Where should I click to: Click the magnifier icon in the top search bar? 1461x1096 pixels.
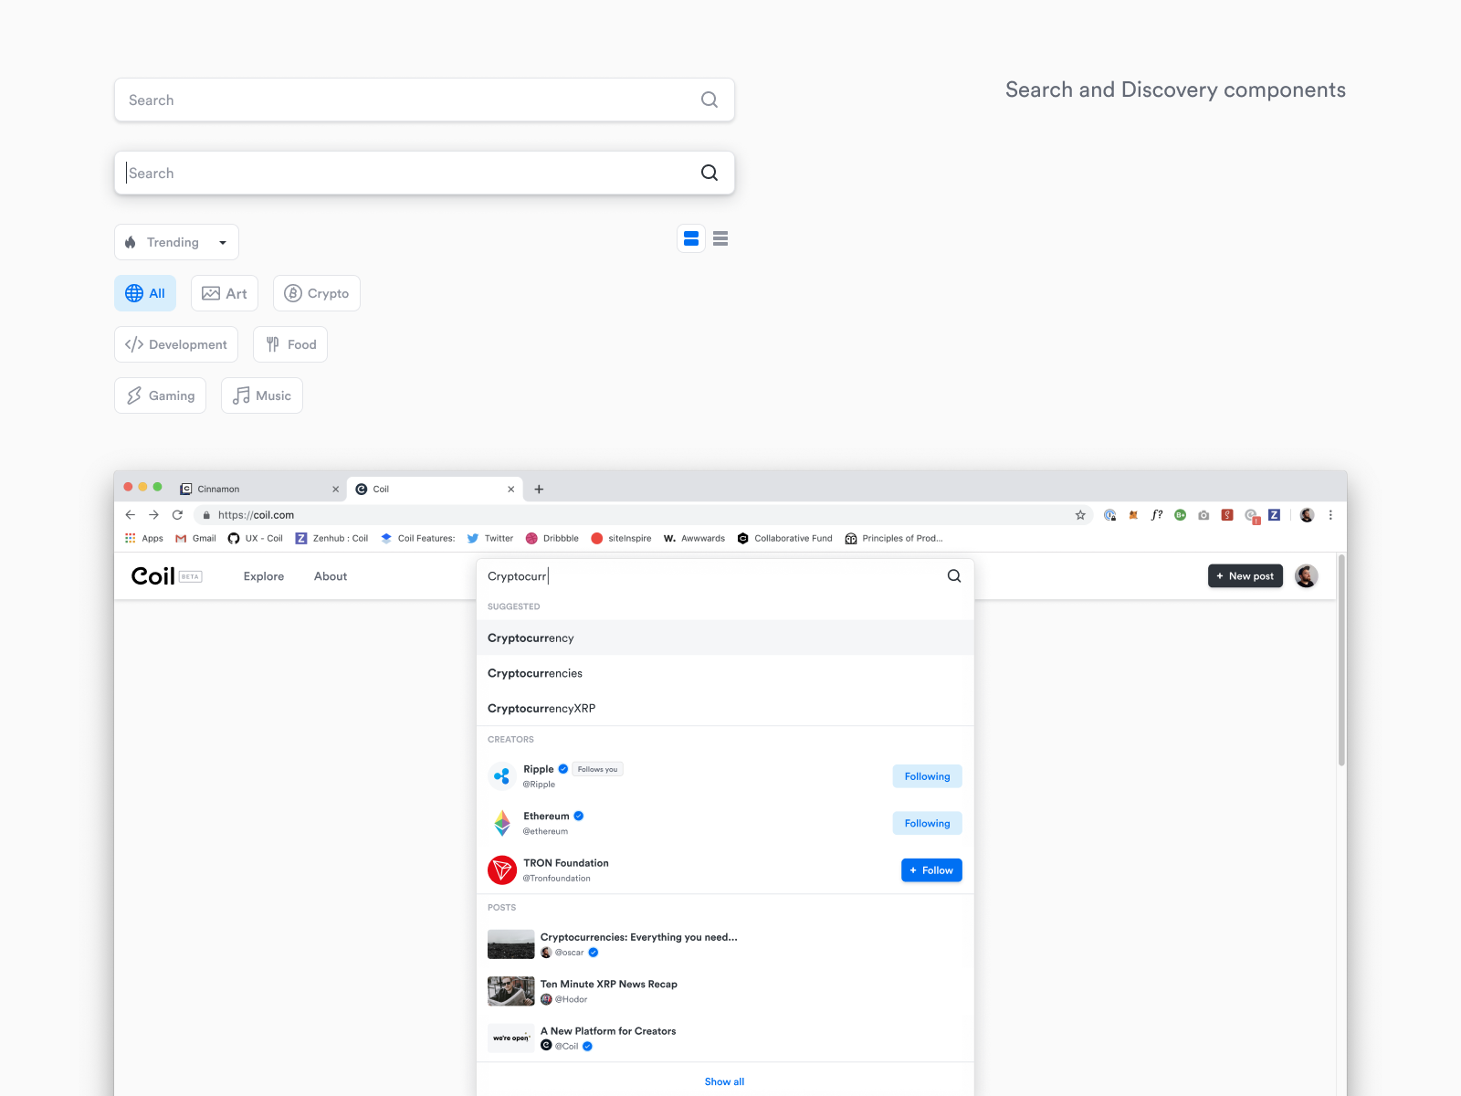coord(709,100)
